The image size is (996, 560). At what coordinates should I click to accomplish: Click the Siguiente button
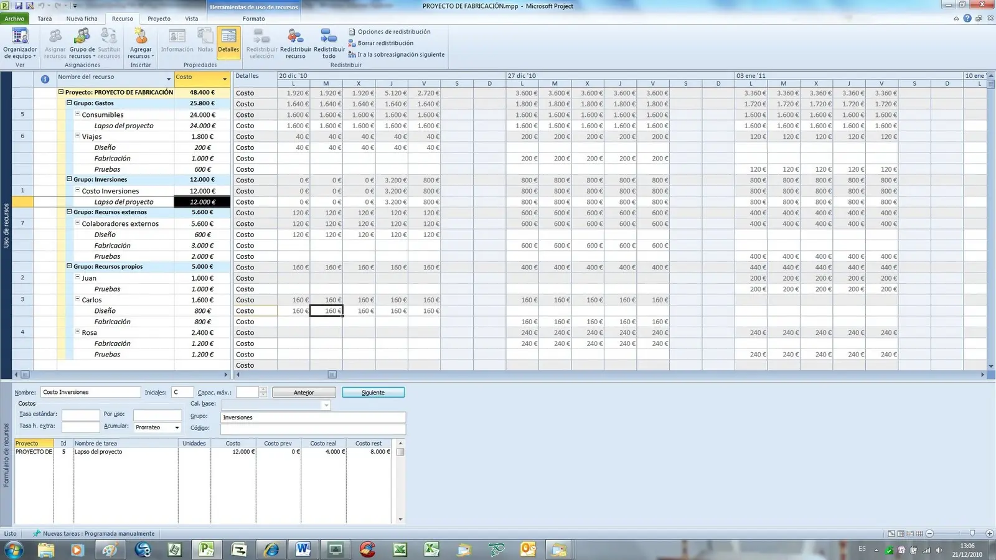pos(373,393)
